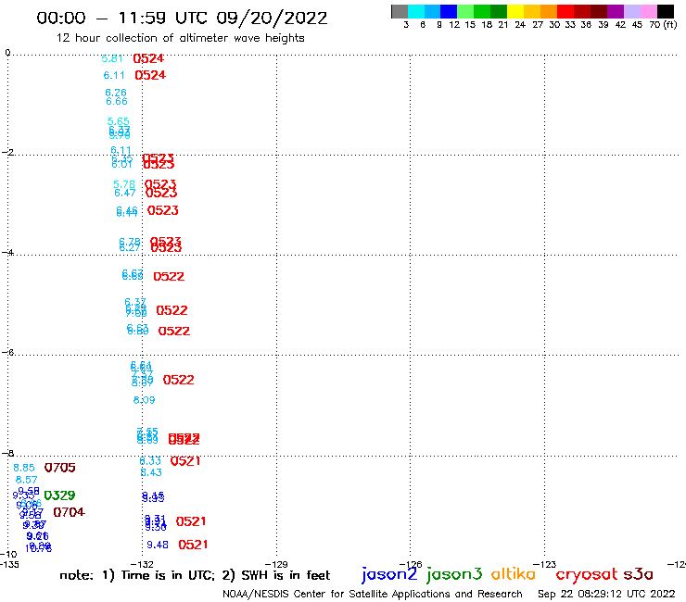Click the black swatch ending the color scale
Screen dimensions: 686x602
click(x=665, y=11)
